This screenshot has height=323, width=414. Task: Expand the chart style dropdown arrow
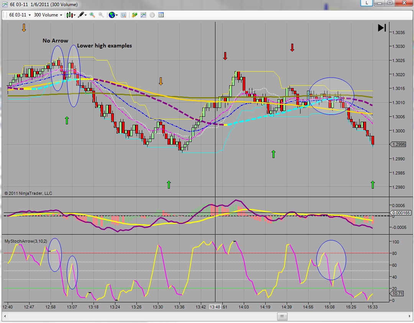click(75, 15)
